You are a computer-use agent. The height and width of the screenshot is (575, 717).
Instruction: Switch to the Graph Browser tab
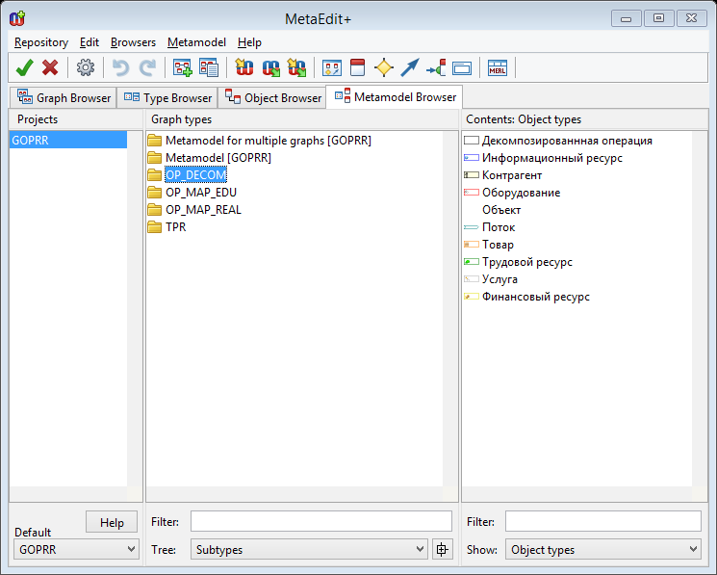click(64, 98)
